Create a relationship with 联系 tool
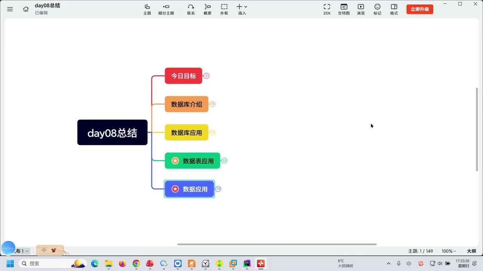The width and height of the screenshot is (483, 271). click(x=191, y=9)
